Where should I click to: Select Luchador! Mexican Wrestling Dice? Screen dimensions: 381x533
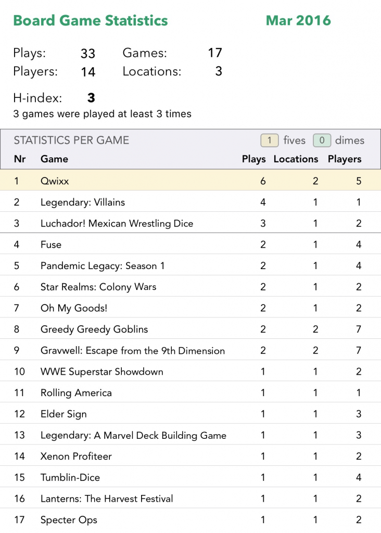117,224
